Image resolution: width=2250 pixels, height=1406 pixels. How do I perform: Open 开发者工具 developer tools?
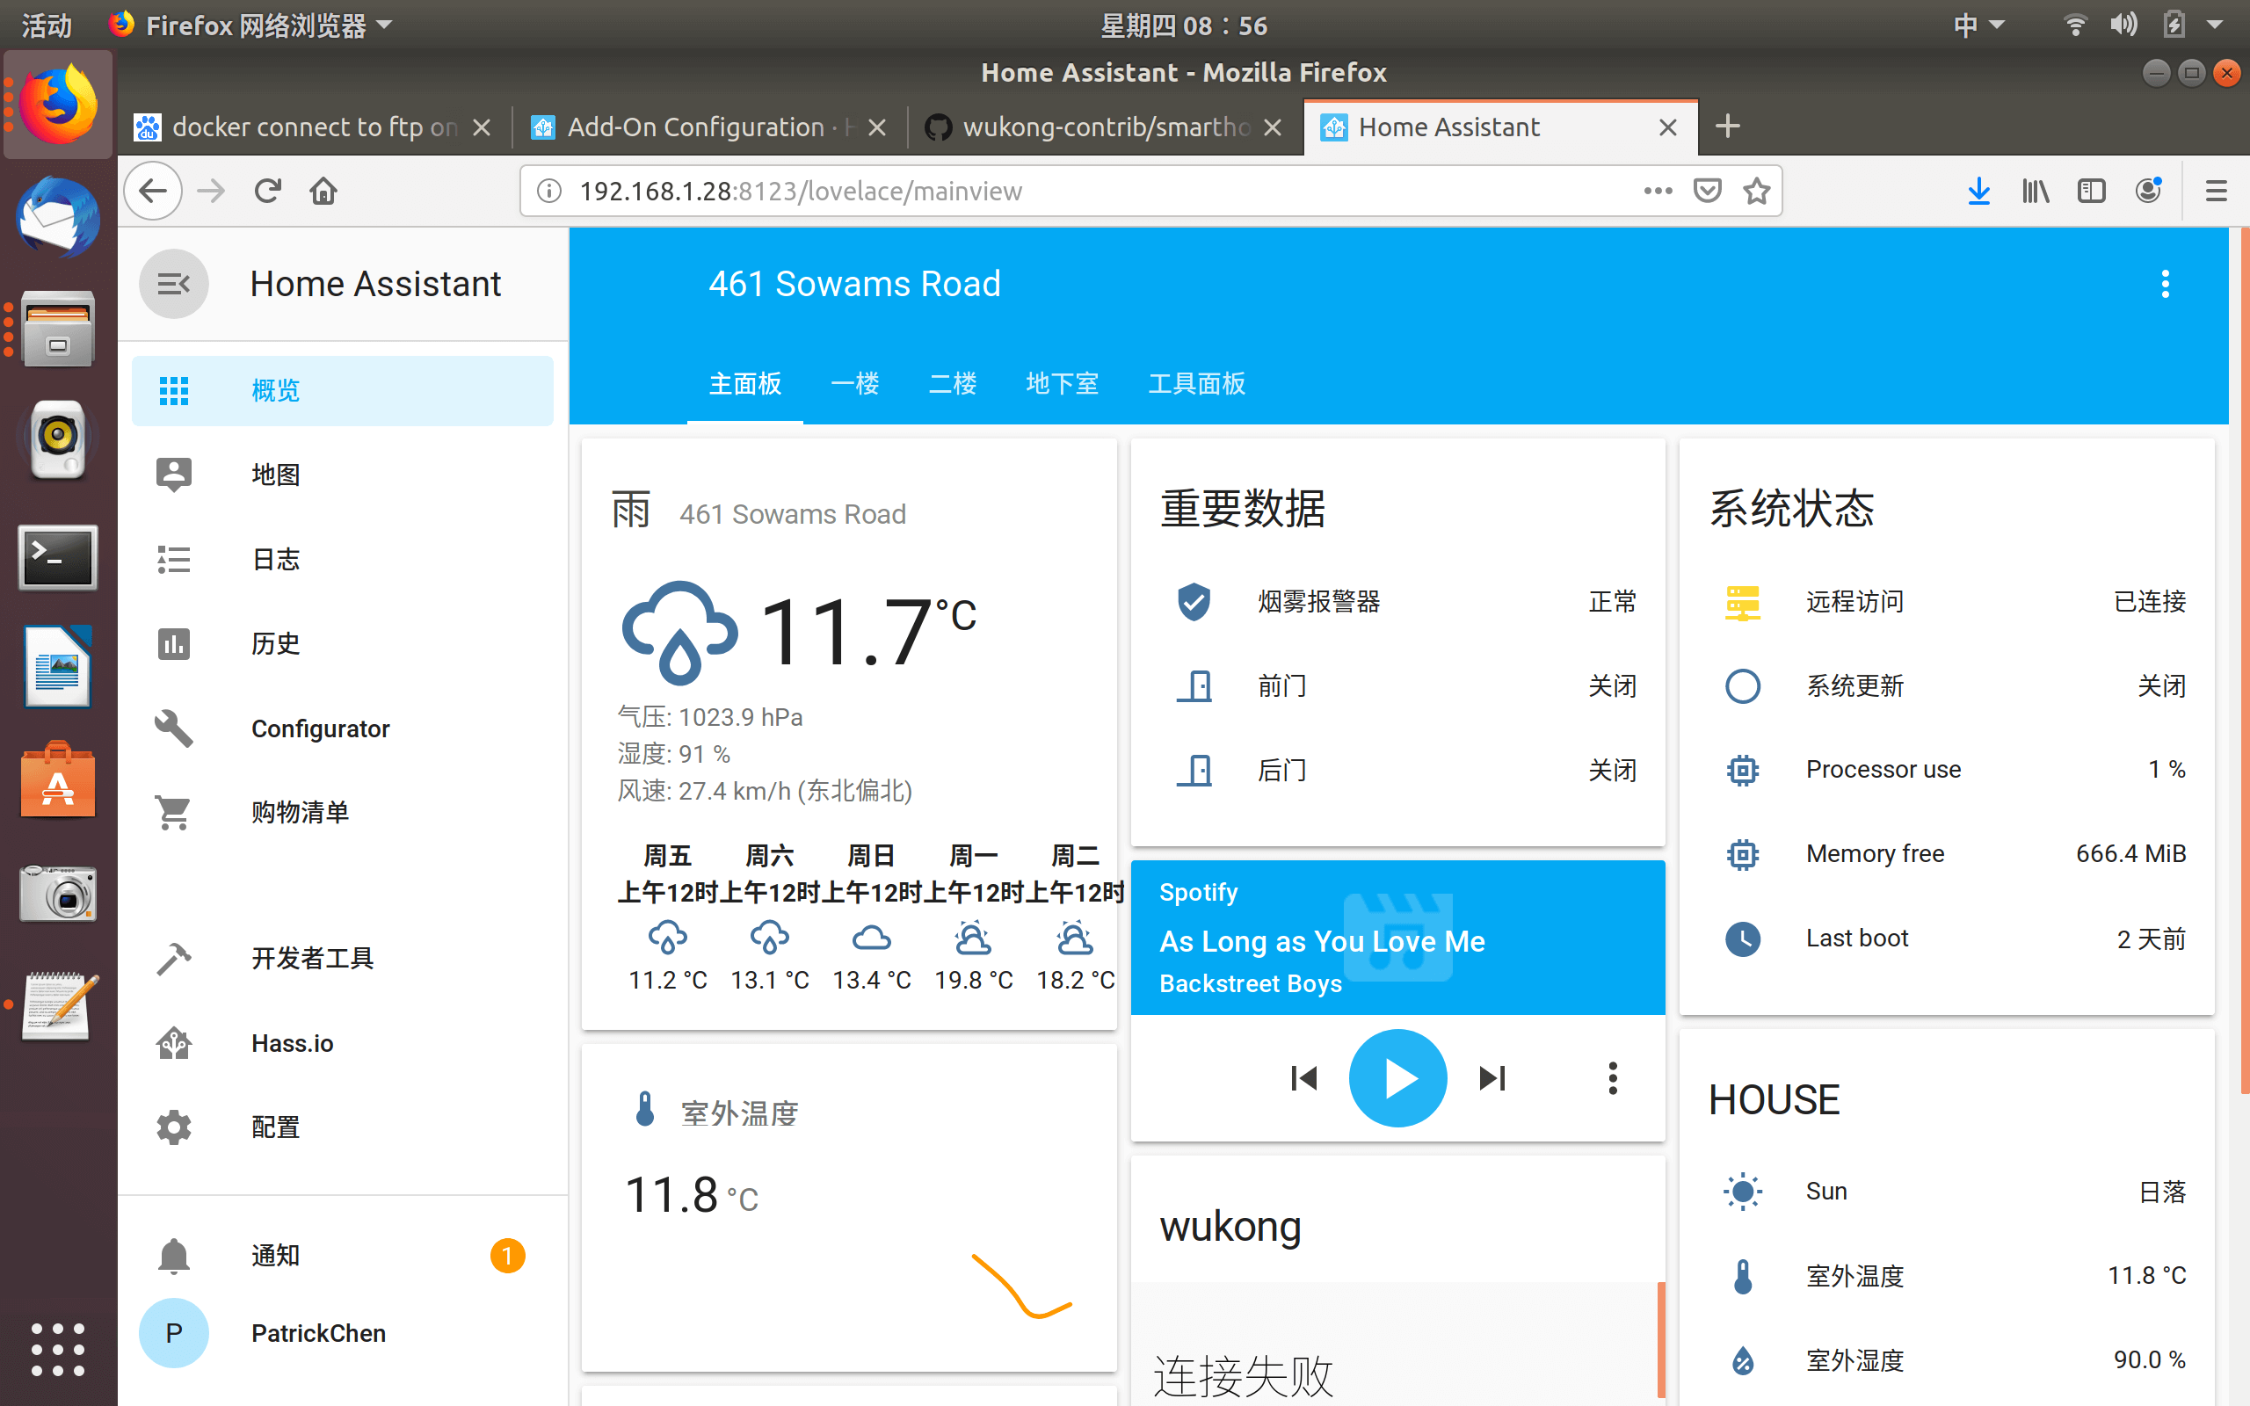[311, 958]
